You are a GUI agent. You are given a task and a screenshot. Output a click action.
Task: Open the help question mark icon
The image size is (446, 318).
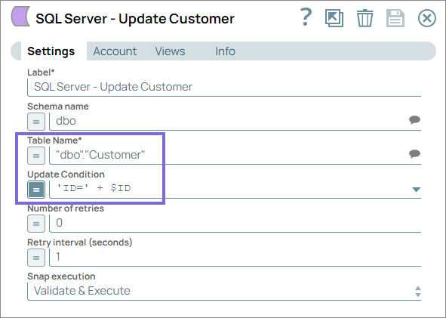tap(306, 17)
